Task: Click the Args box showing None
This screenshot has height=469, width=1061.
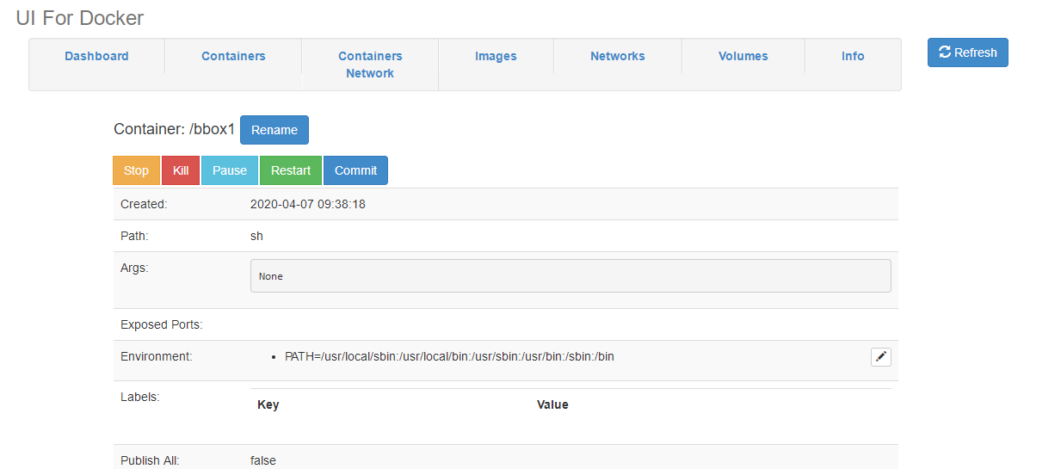Action: coord(570,276)
